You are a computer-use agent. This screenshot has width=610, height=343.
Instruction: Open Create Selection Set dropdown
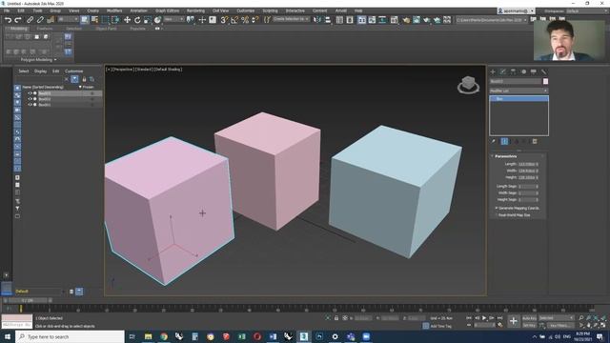coord(291,19)
